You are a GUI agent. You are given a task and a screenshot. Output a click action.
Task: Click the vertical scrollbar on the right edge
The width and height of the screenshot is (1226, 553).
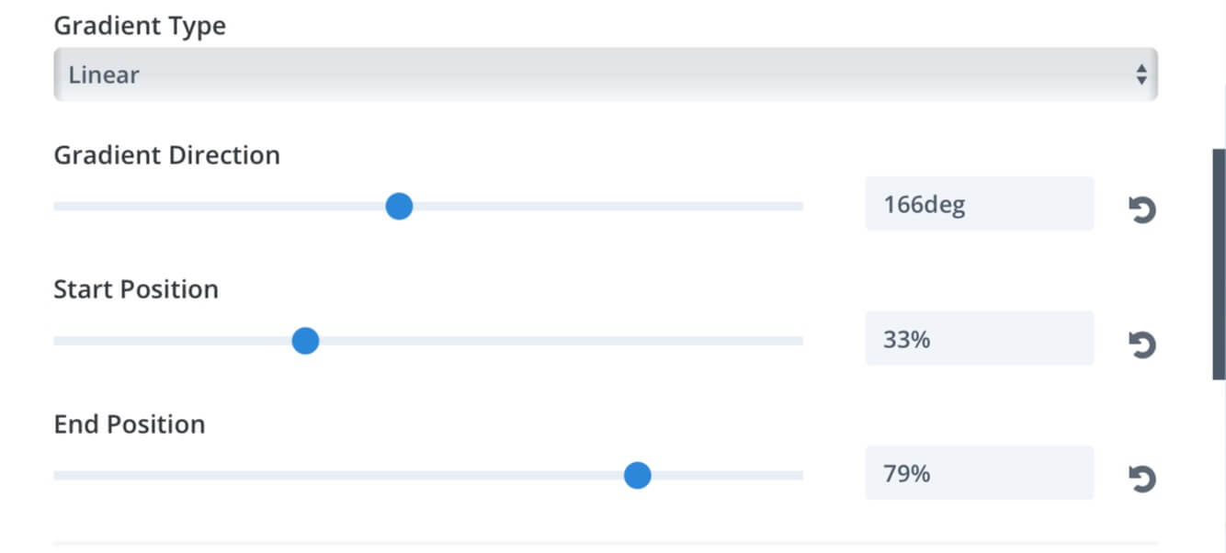tap(1219, 265)
